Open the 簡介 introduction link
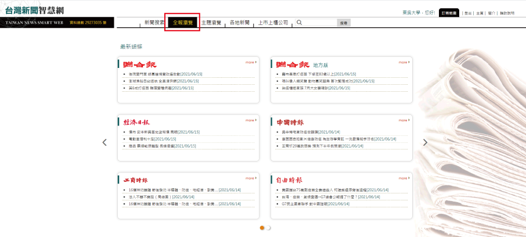Viewport: 526px width, 237px height. click(x=491, y=13)
